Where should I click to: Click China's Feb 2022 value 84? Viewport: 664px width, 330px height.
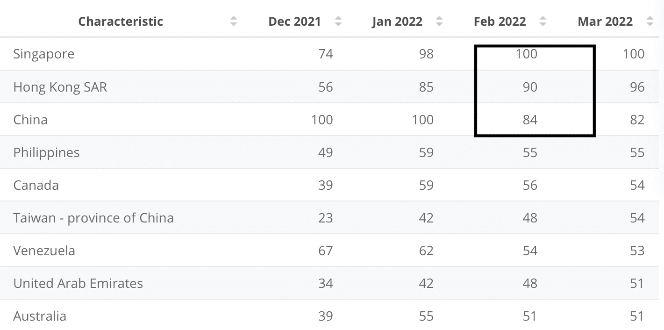530,120
